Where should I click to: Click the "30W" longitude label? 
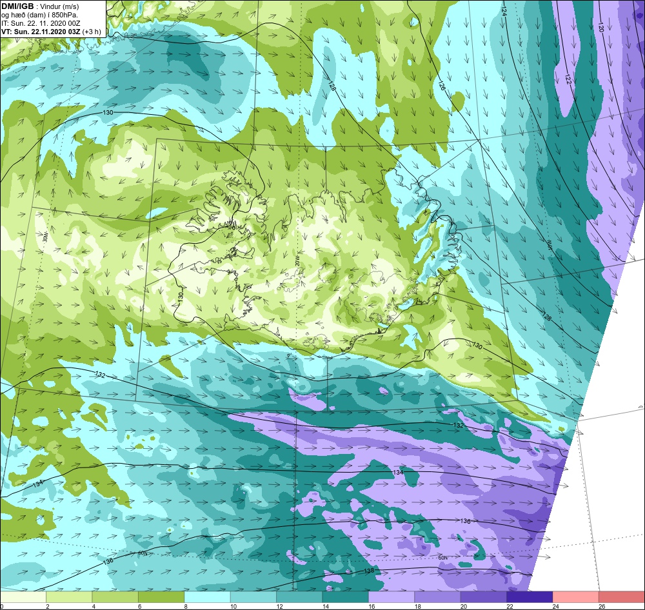46,238
